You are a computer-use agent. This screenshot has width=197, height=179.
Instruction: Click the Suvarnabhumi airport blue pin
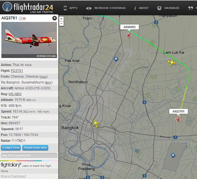pos(173,155)
